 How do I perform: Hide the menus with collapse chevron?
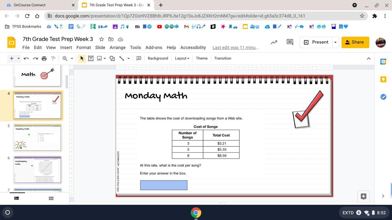pyautogui.click(x=368, y=58)
